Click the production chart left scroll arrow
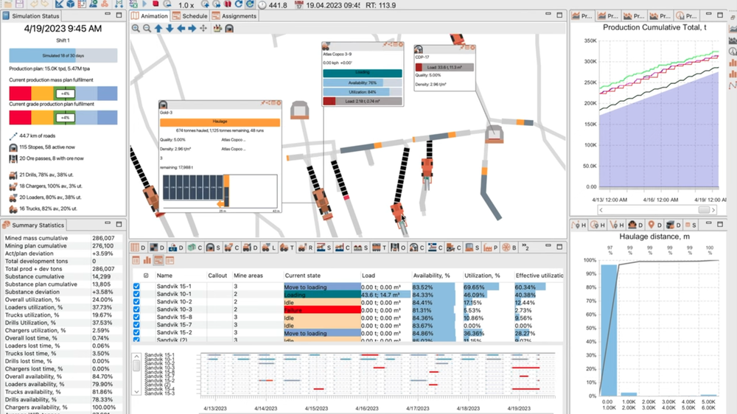 click(601, 210)
